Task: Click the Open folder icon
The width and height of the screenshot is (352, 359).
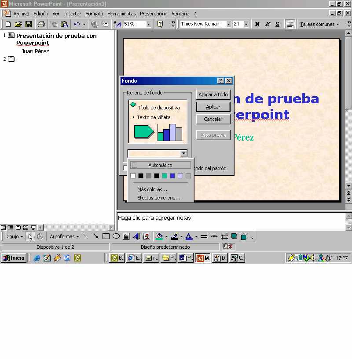Action: (18, 24)
